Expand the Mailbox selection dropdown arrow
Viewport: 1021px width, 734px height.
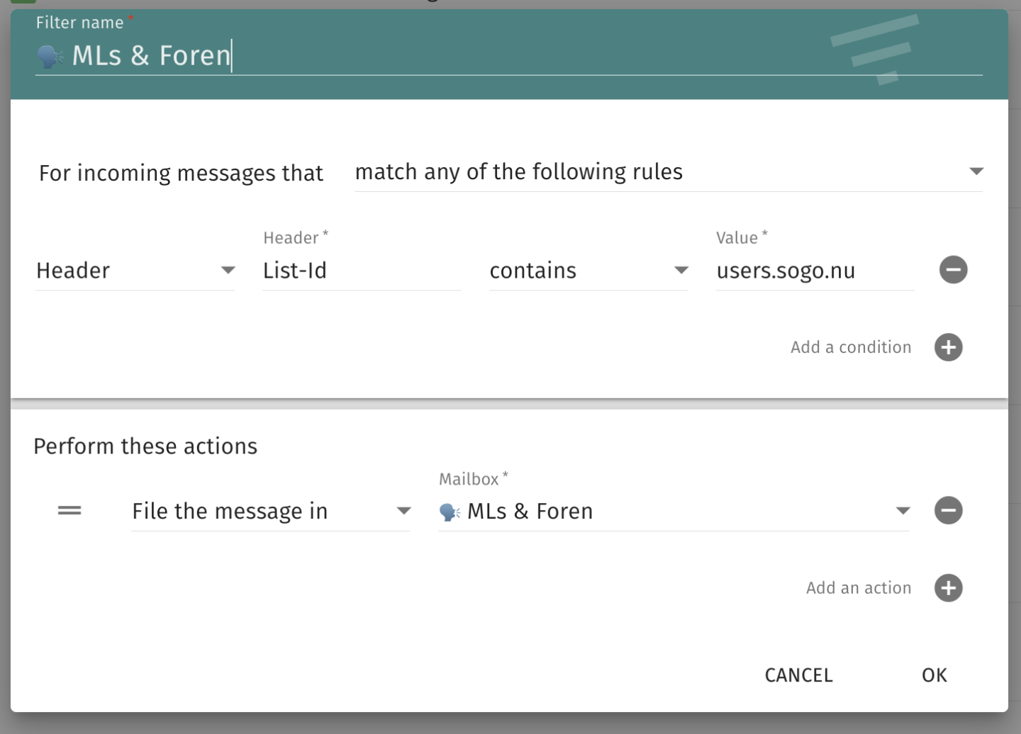click(x=903, y=511)
